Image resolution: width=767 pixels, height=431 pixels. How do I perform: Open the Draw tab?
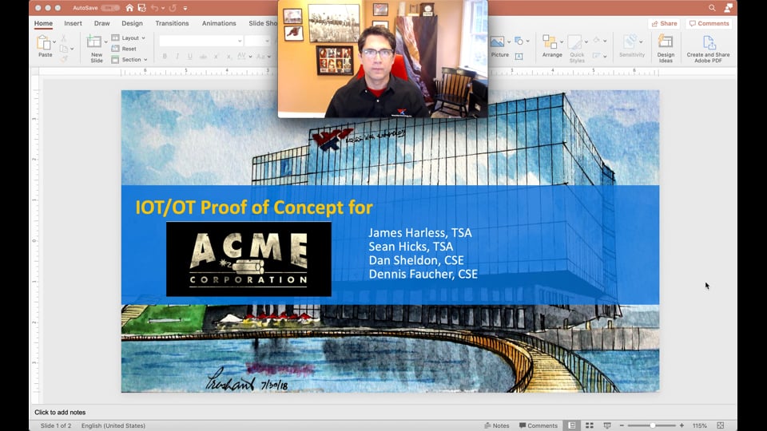(101, 23)
